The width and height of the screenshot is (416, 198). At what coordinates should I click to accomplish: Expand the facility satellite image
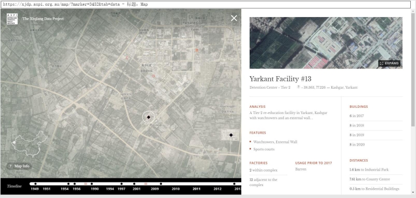389,63
